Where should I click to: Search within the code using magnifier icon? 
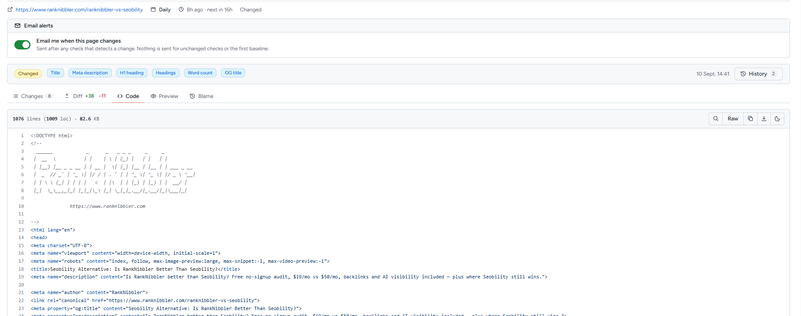tap(715, 119)
